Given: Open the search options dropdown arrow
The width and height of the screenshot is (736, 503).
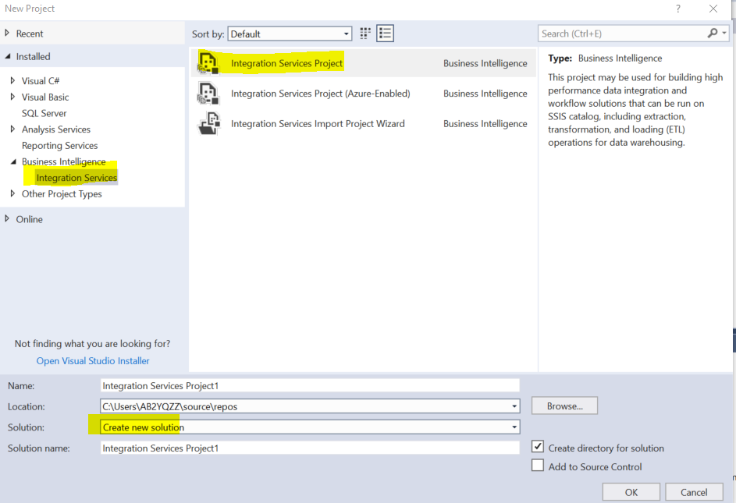Looking at the screenshot, I should [x=724, y=33].
